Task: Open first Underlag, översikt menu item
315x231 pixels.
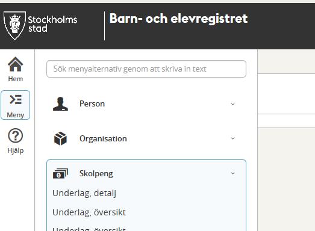Action: pyautogui.click(x=89, y=212)
